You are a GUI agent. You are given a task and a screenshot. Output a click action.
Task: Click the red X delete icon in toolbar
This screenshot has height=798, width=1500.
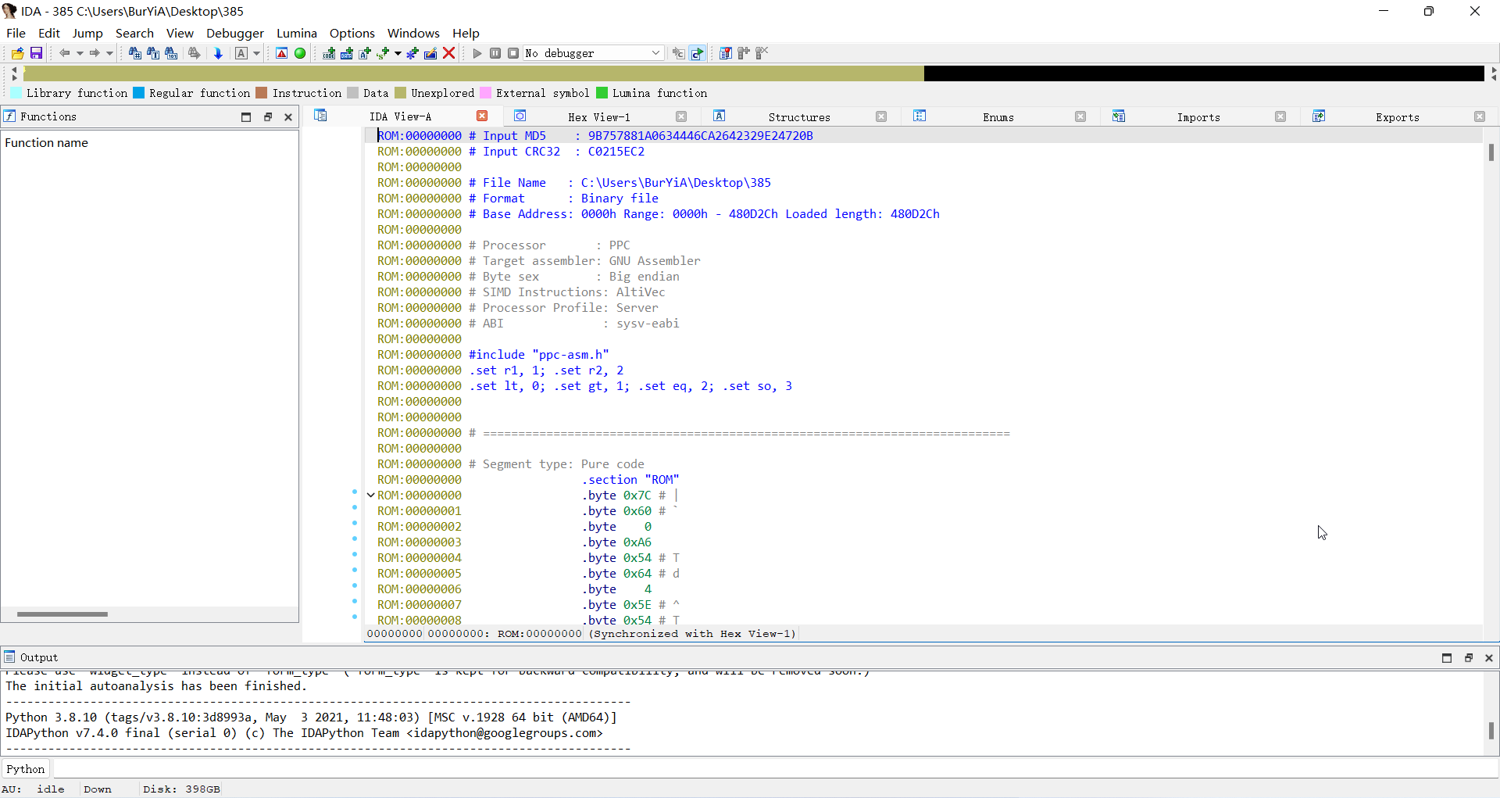click(449, 53)
